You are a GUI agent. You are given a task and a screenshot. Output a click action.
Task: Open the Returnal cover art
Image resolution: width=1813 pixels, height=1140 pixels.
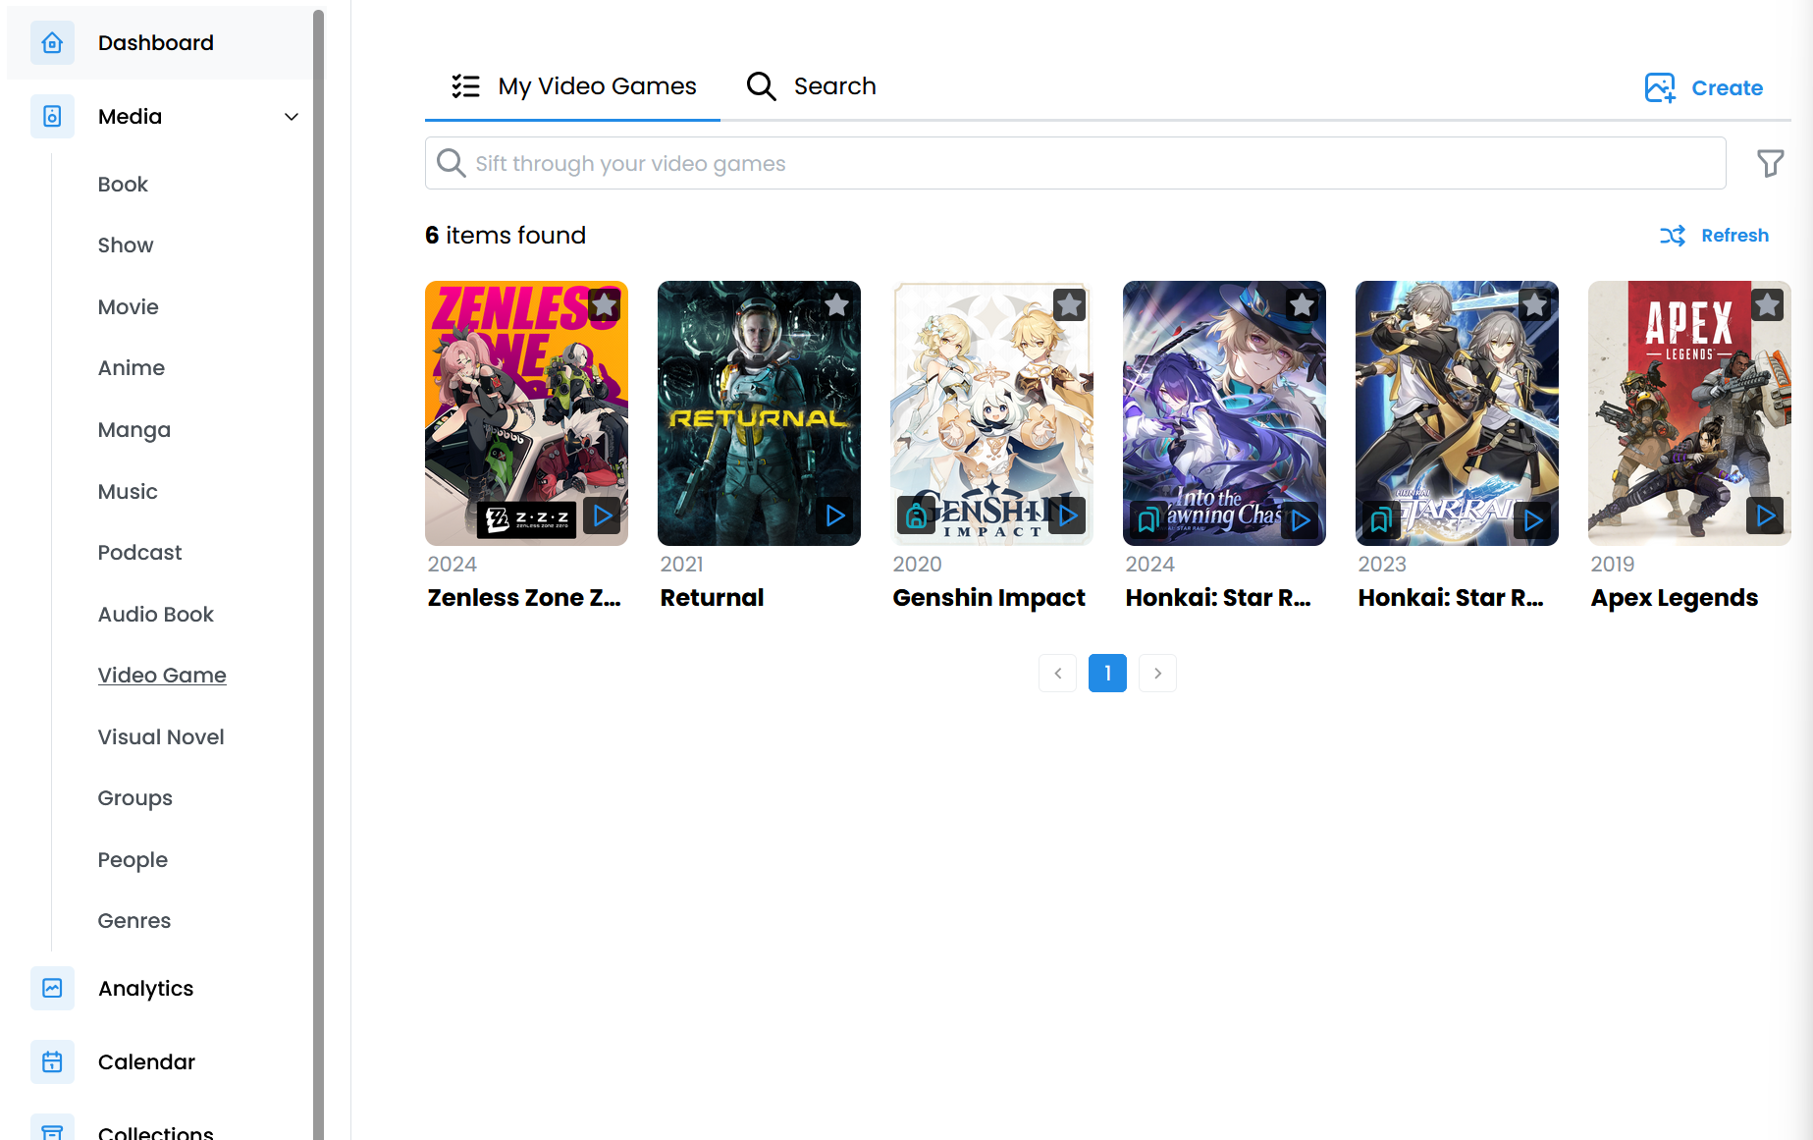pyautogui.click(x=759, y=413)
